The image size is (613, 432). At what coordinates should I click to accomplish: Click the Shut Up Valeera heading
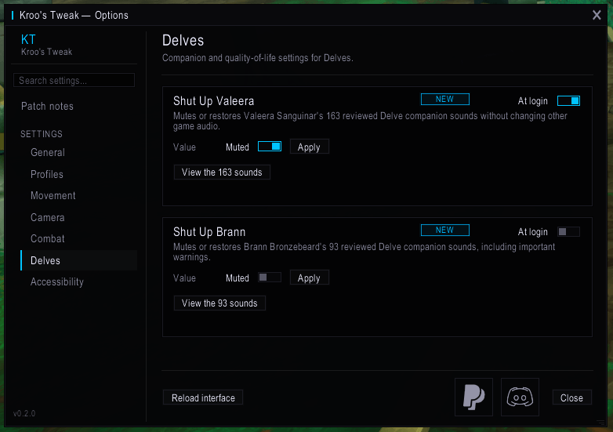tap(214, 101)
